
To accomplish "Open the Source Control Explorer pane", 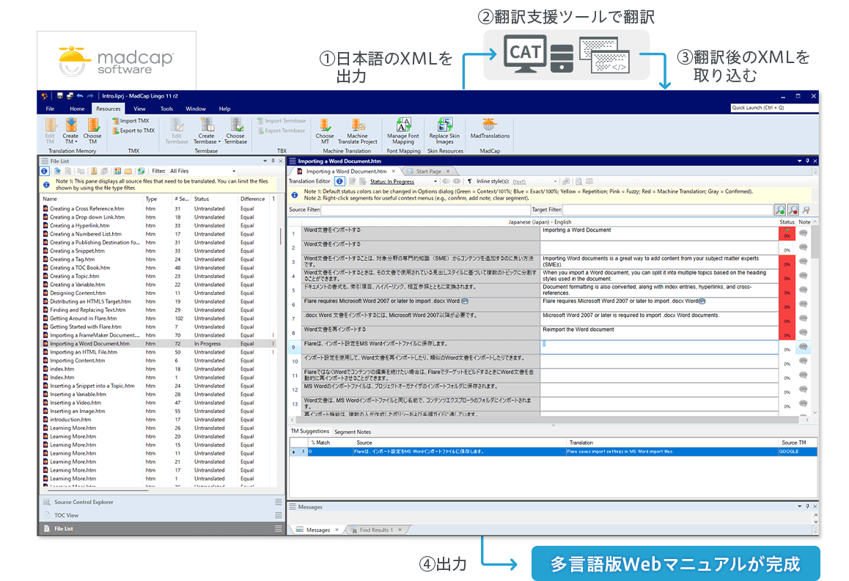I will (163, 502).
